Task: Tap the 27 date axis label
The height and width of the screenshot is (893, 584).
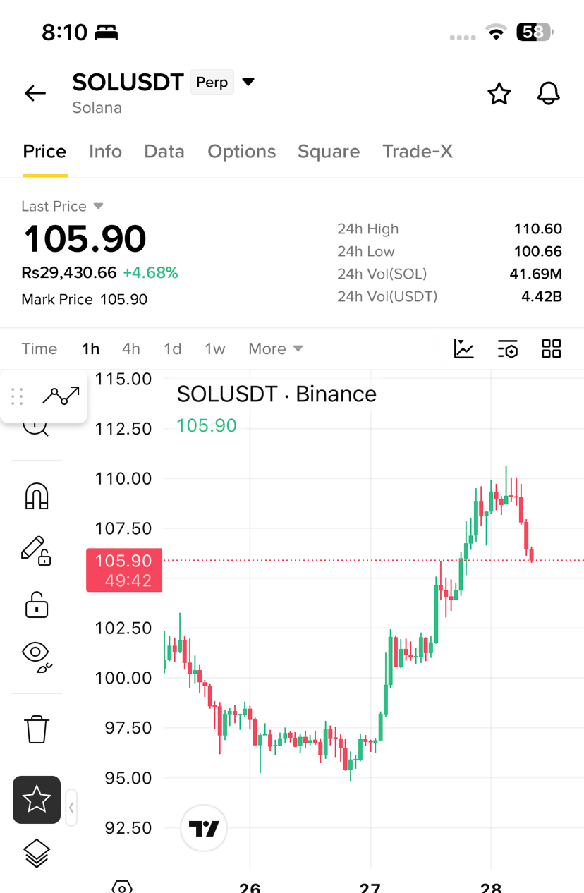Action: coord(370,887)
